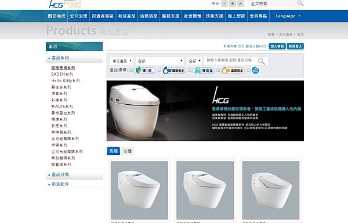Click the teal R 增安全 badge
Image resolution: width=348 pixels, height=223 pixels.
204,71
